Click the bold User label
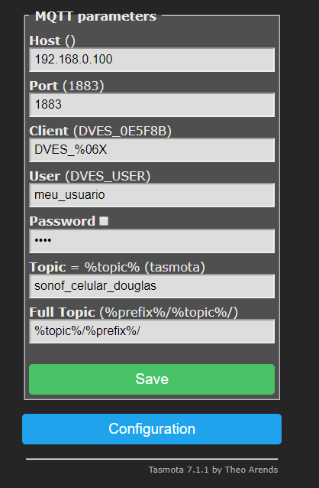The height and width of the screenshot is (488, 319). click(45, 176)
